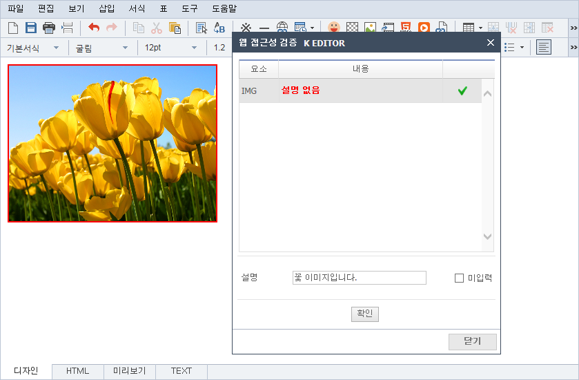Switch to 미리보기 tab
The image size is (579, 380).
pos(130,371)
